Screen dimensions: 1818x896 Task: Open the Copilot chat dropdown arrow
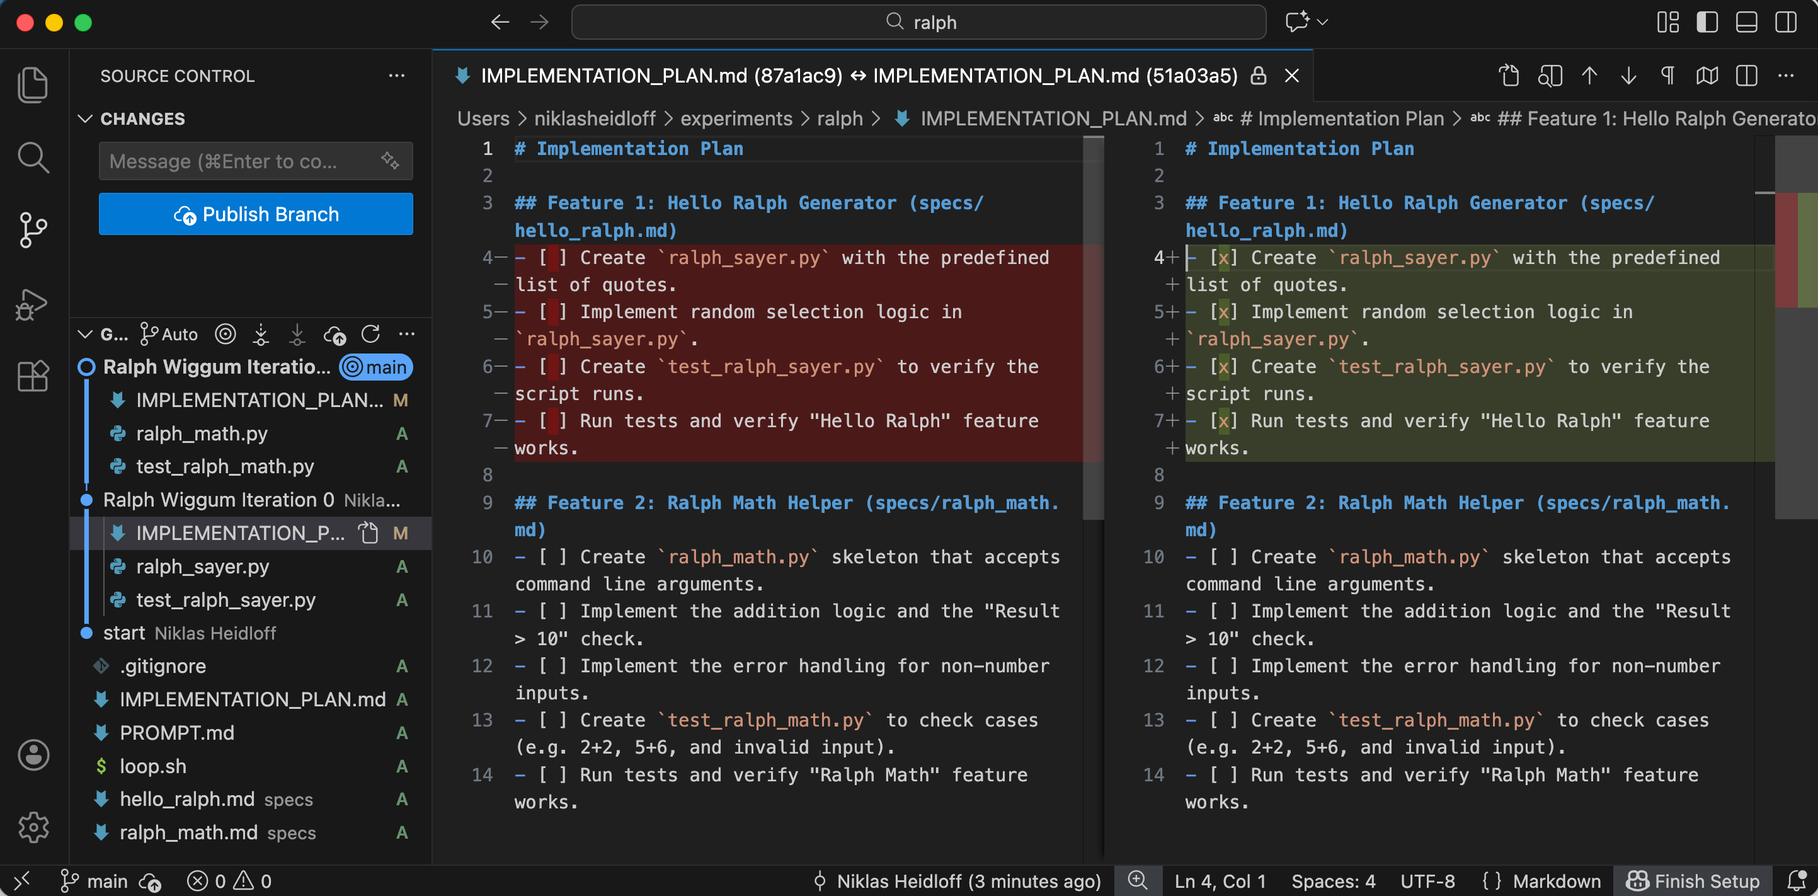click(1323, 22)
